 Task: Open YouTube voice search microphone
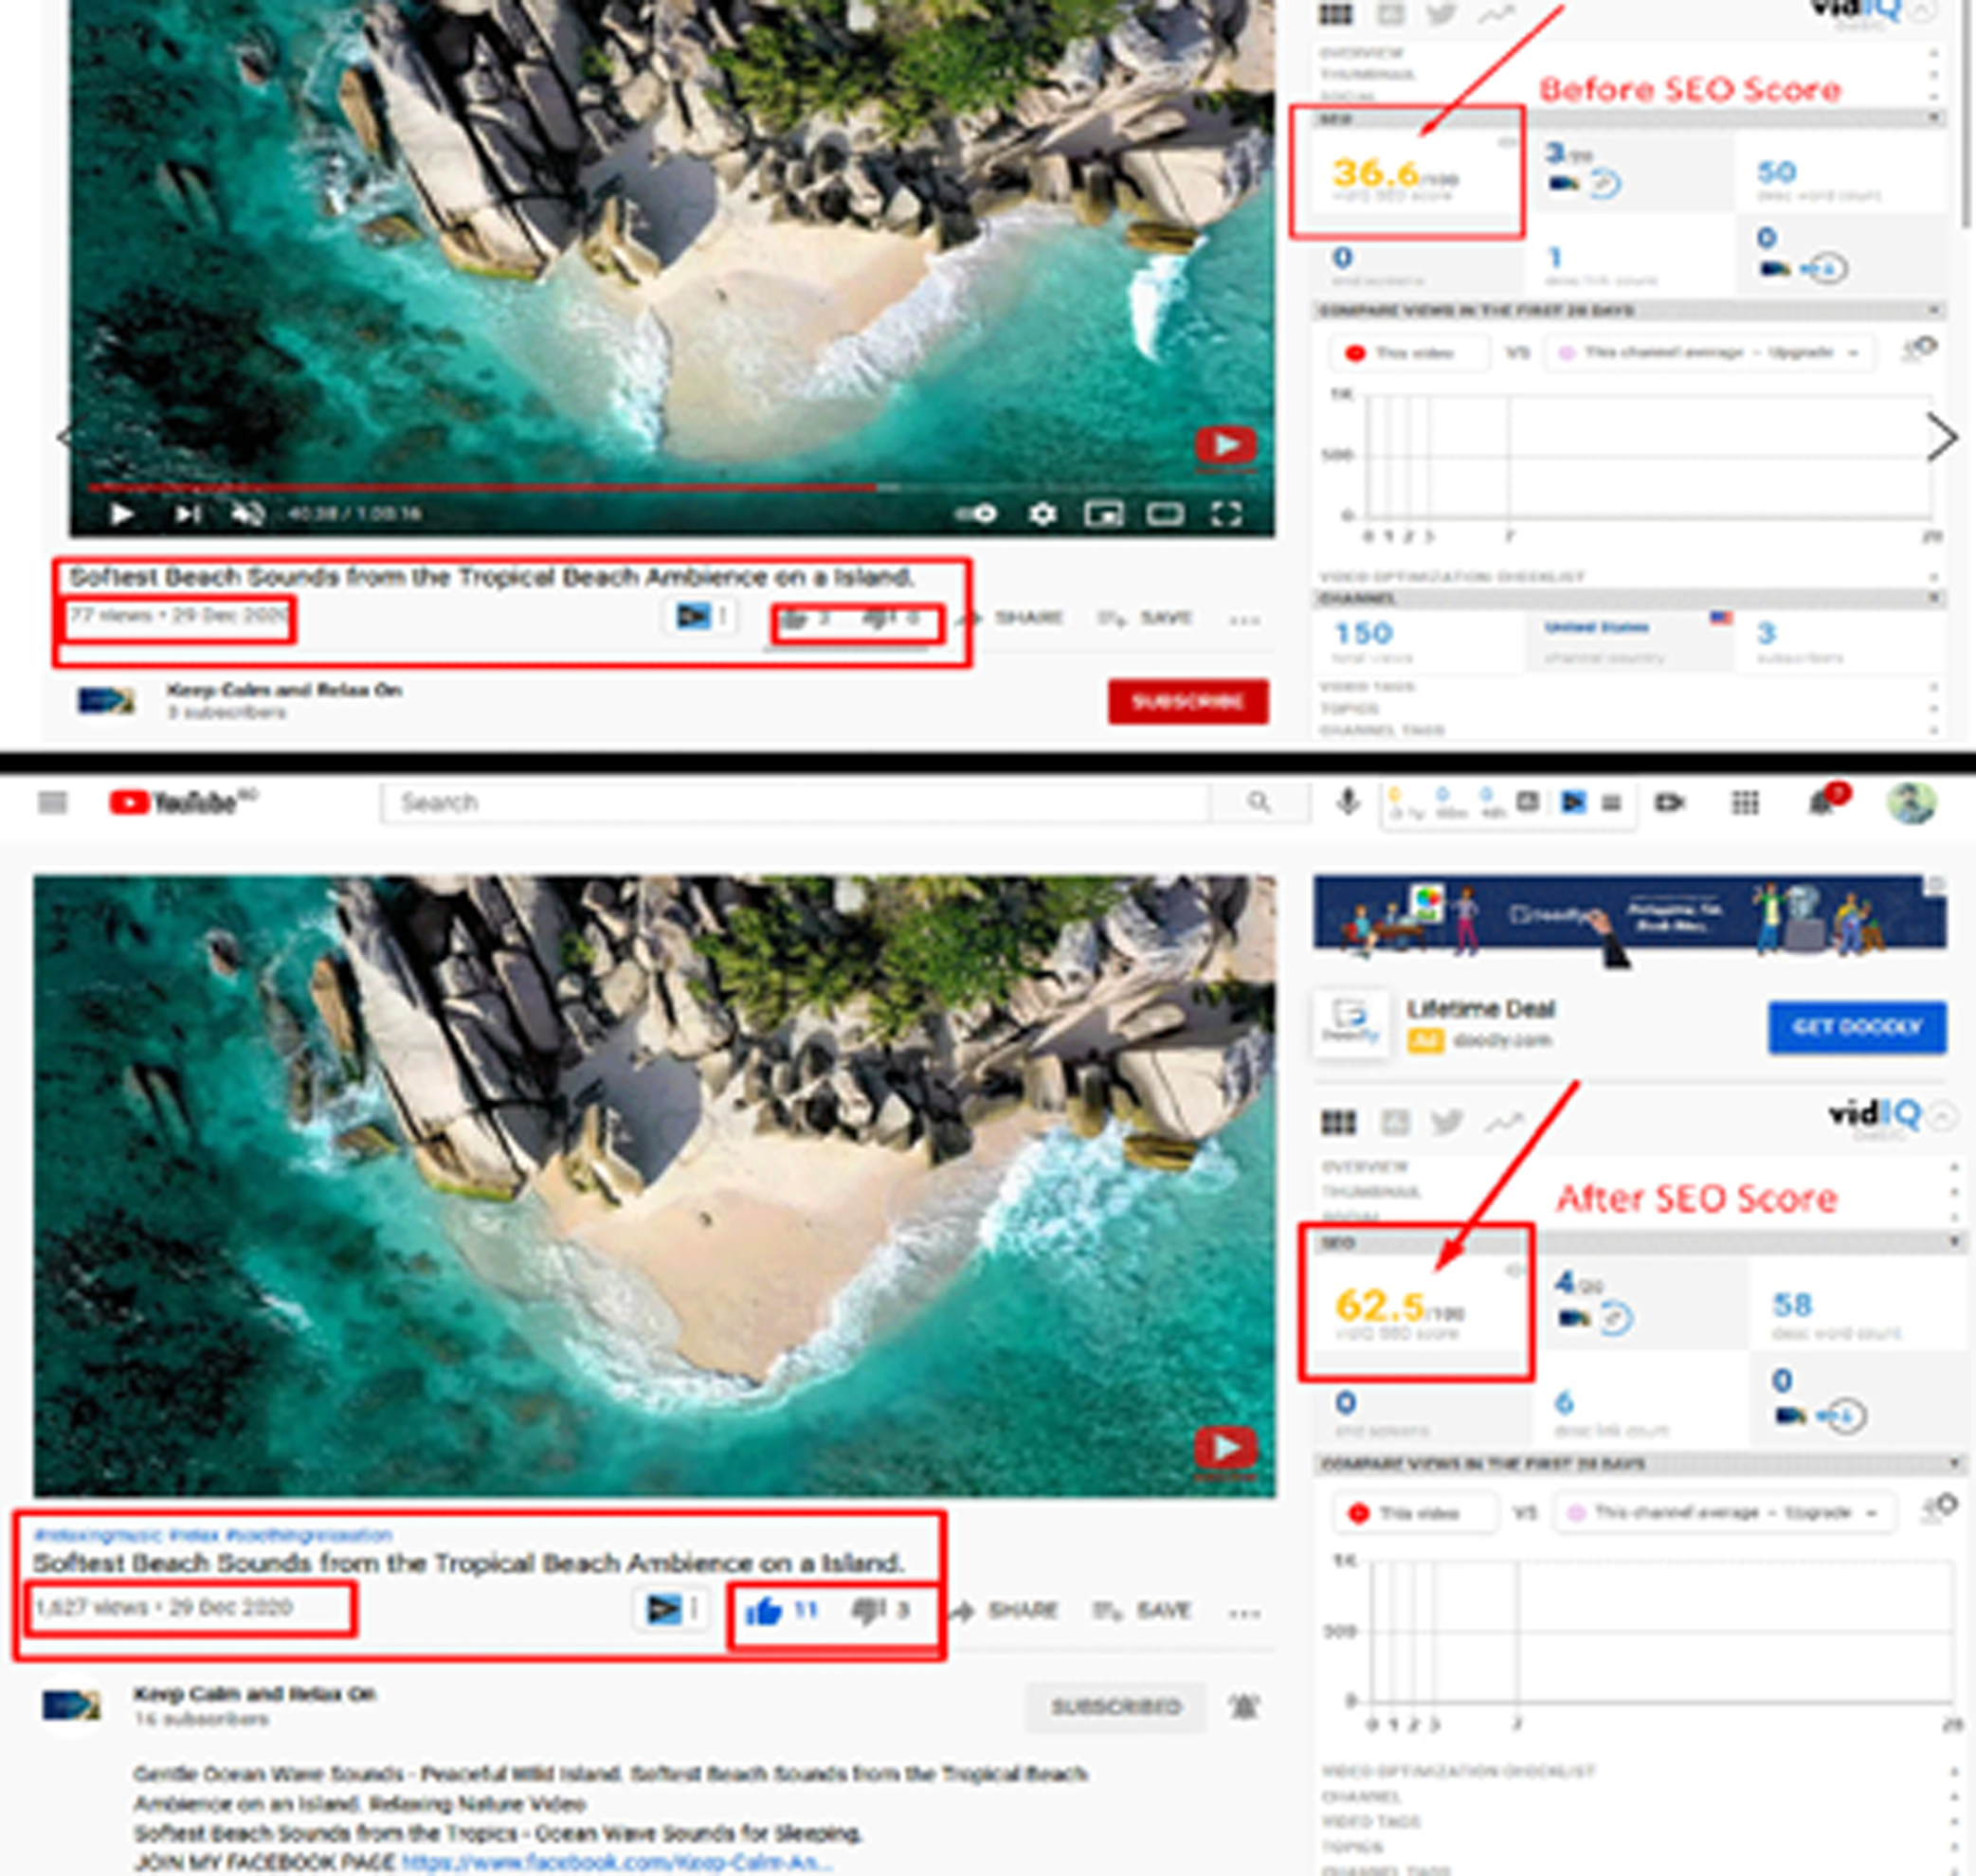pyautogui.click(x=1349, y=801)
